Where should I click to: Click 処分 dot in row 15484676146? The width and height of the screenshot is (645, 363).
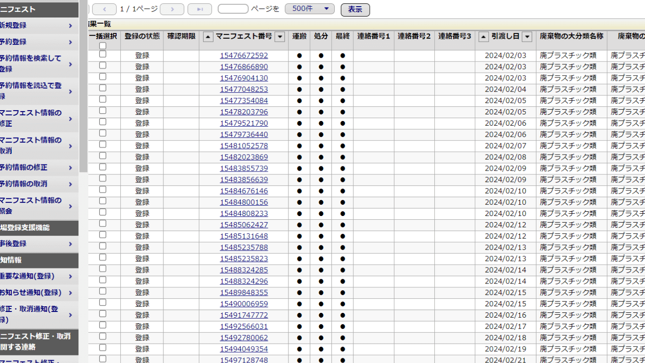click(321, 191)
